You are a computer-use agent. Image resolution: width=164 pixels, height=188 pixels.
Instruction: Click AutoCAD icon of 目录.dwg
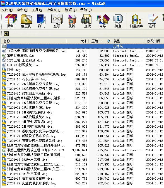tap(4, 70)
